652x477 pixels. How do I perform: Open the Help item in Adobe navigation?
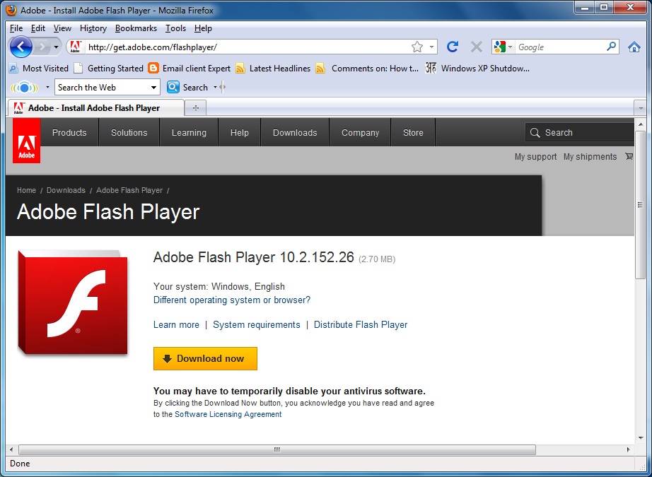click(240, 133)
